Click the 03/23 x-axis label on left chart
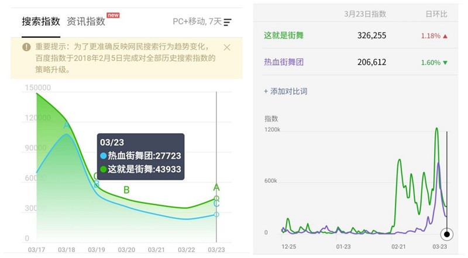 click(216, 250)
